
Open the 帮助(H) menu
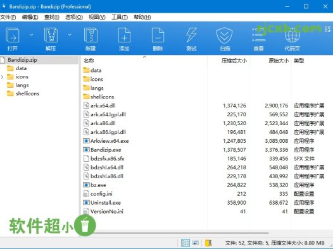click(142, 17)
